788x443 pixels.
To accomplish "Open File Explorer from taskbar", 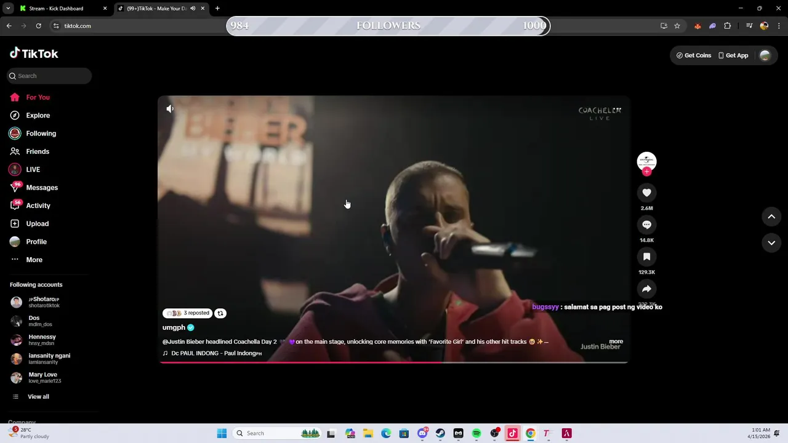I will pyautogui.click(x=368, y=433).
